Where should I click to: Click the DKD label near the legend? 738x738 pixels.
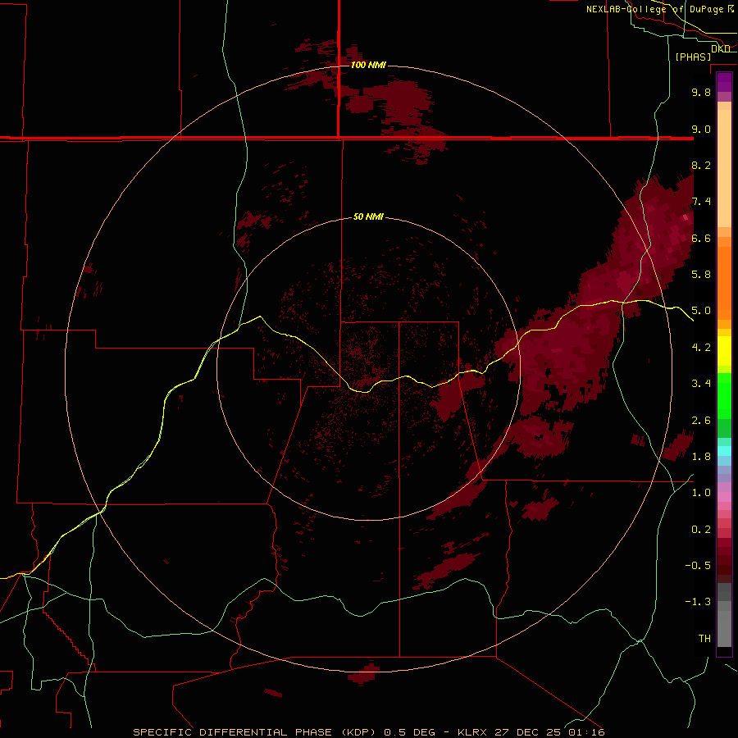tap(721, 48)
